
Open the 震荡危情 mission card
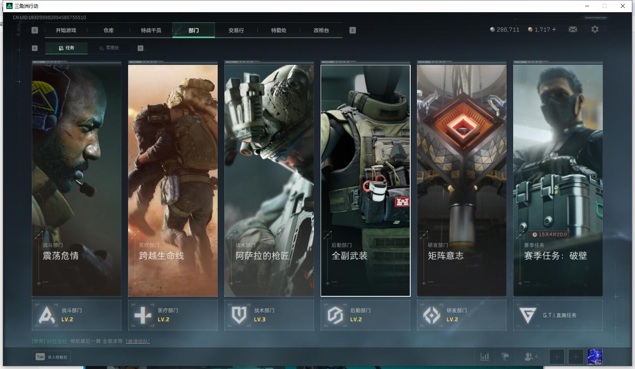(x=77, y=180)
